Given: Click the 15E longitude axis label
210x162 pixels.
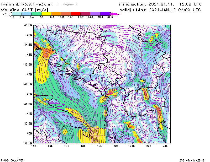Looking at the screenshot, I should [34, 146].
